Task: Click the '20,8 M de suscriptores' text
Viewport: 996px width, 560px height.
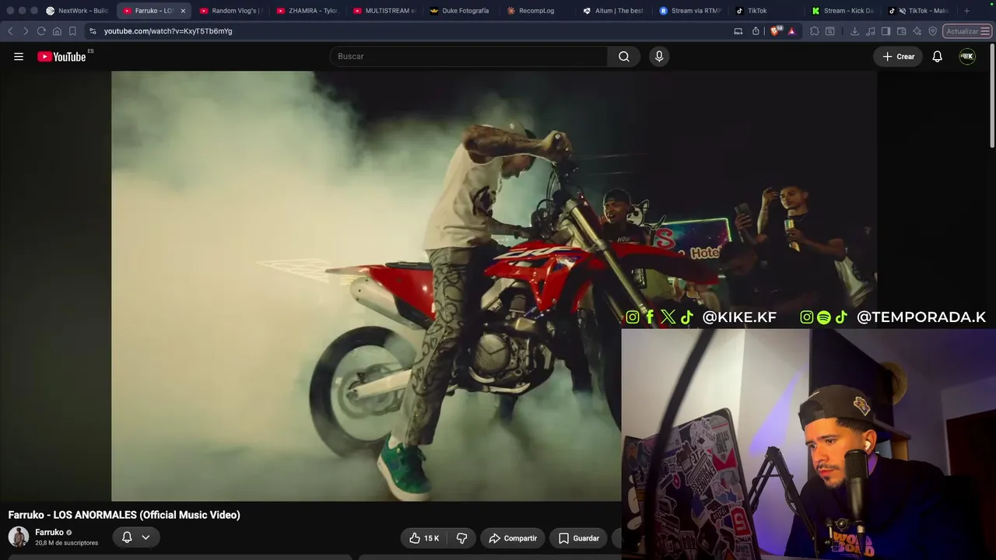Action: click(x=66, y=543)
